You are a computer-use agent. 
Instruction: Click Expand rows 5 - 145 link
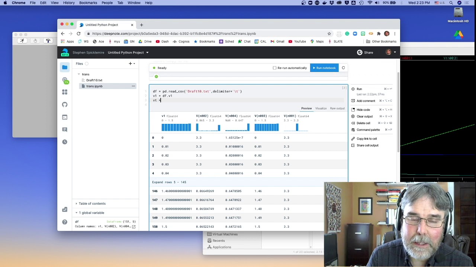pyautogui.click(x=169, y=182)
